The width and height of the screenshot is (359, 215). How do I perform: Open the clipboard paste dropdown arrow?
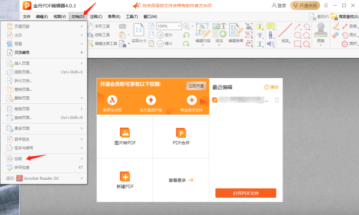click(x=129, y=35)
